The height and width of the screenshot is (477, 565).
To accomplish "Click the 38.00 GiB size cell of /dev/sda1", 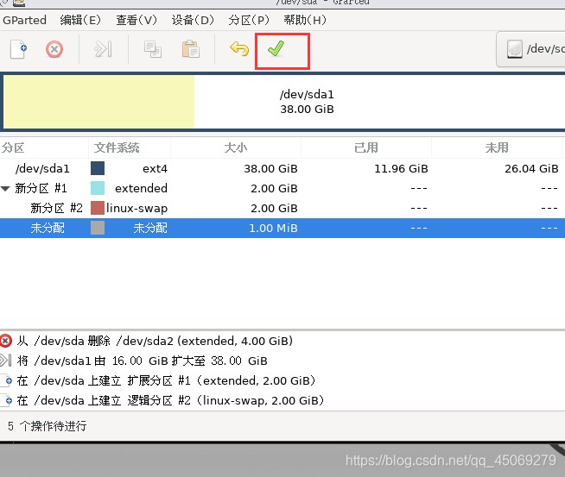I will coord(270,169).
